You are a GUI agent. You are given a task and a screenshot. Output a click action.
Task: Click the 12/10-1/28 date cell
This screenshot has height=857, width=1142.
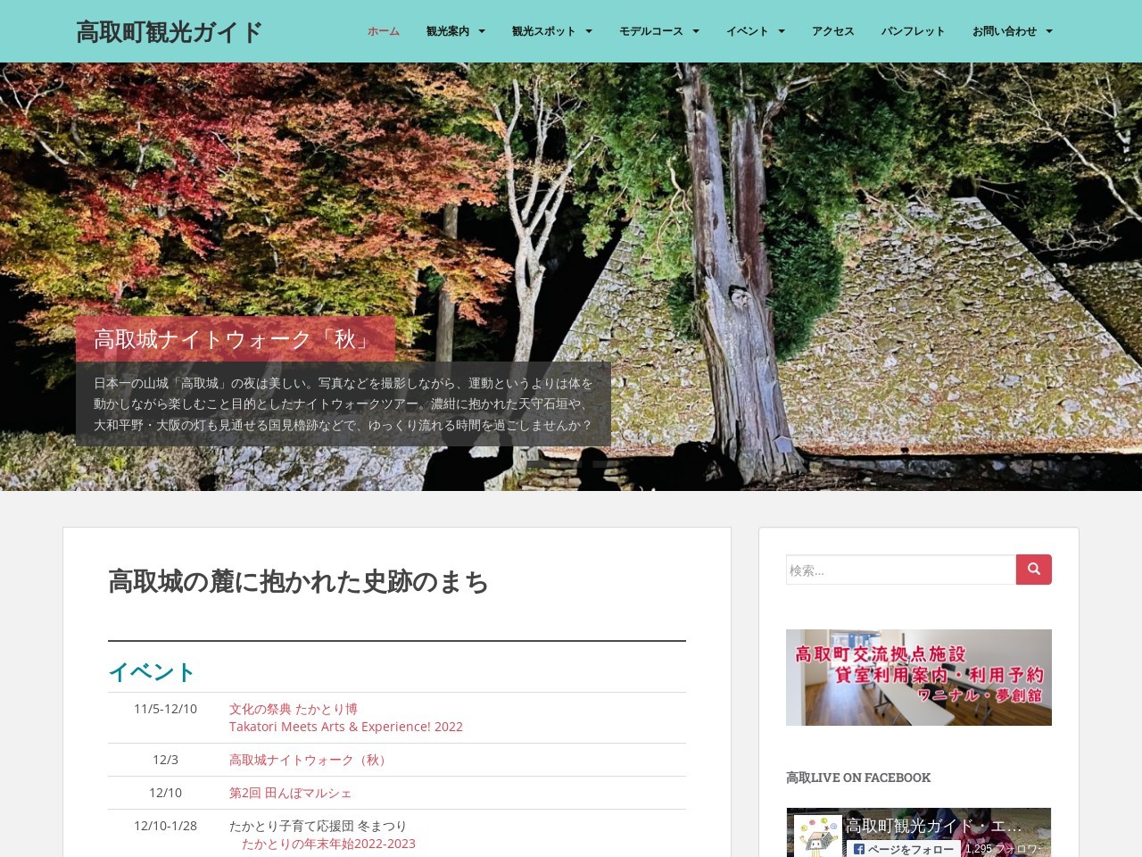pos(165,826)
